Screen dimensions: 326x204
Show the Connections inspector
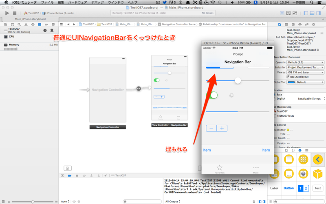pyautogui.click(x=313, y=24)
